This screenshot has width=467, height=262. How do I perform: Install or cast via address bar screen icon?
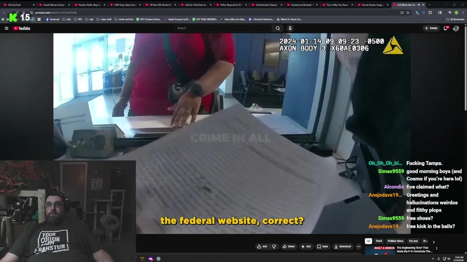click(402, 12)
